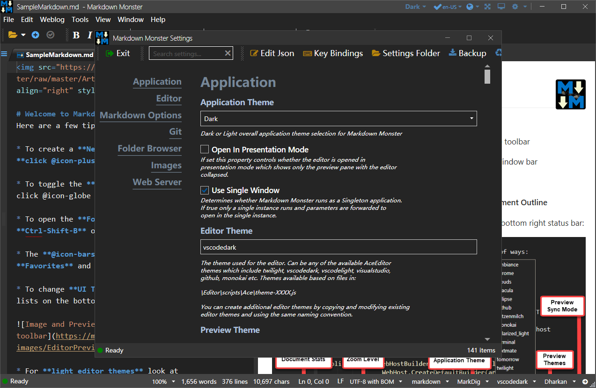Click the spell-check checkmark icon near en-US
596x388 pixels.
pos(437,7)
